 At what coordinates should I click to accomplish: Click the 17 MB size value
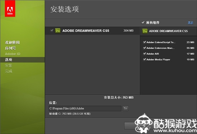click(x=190, y=54)
